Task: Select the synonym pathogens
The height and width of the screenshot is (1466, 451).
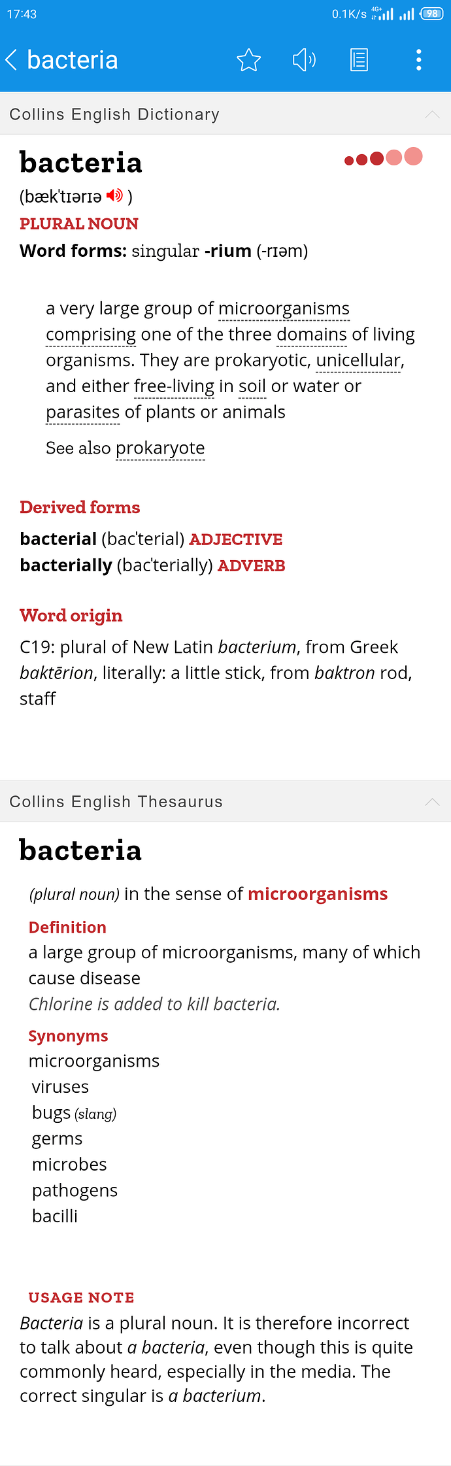Action: pos(75,1190)
